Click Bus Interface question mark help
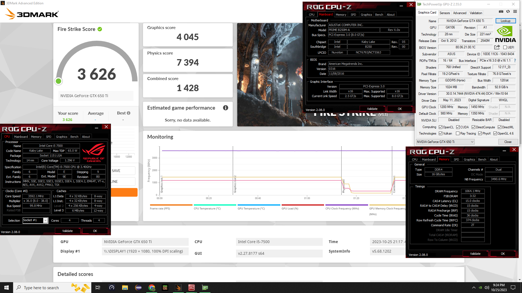This screenshot has height=293, width=522. pos(515,60)
